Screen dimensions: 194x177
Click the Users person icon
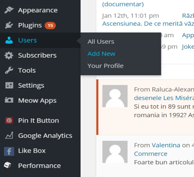(x=9, y=40)
